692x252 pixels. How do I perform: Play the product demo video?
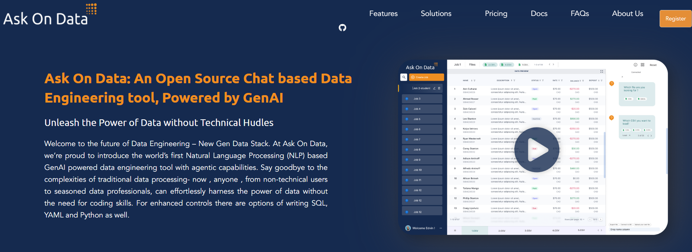click(x=537, y=150)
